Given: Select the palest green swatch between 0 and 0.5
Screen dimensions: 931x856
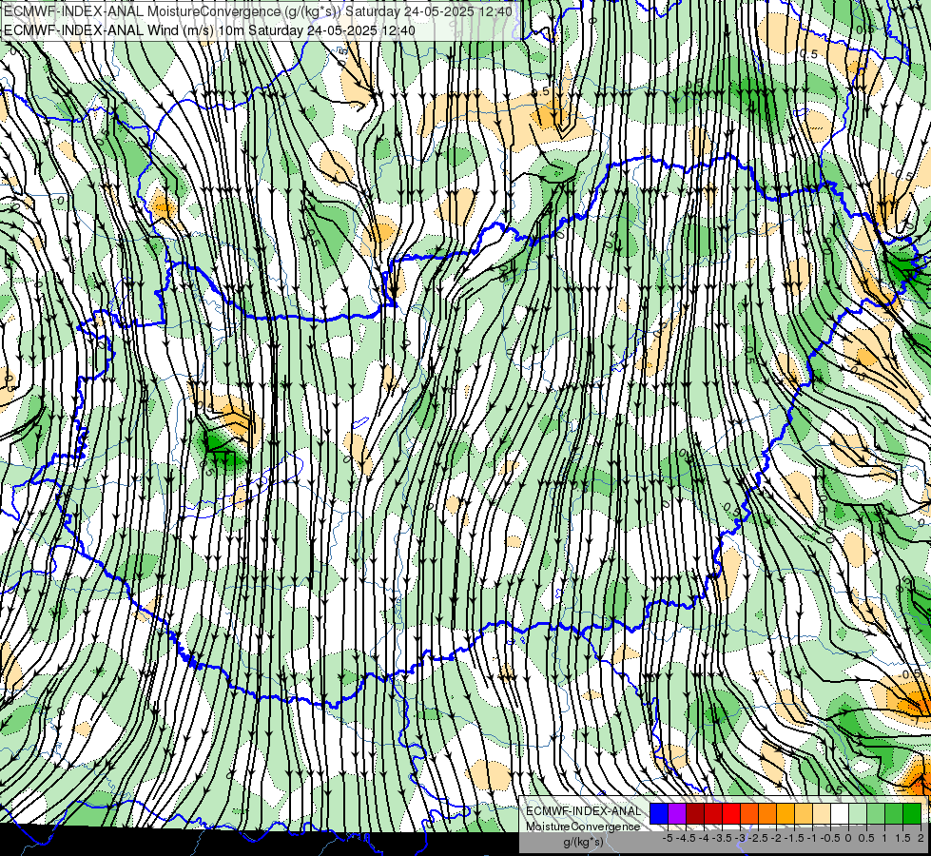Looking at the screenshot, I should (x=858, y=814).
